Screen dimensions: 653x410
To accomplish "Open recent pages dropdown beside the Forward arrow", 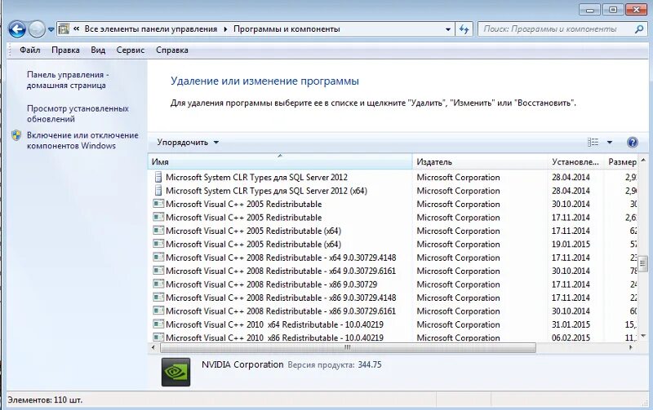I will [x=51, y=29].
